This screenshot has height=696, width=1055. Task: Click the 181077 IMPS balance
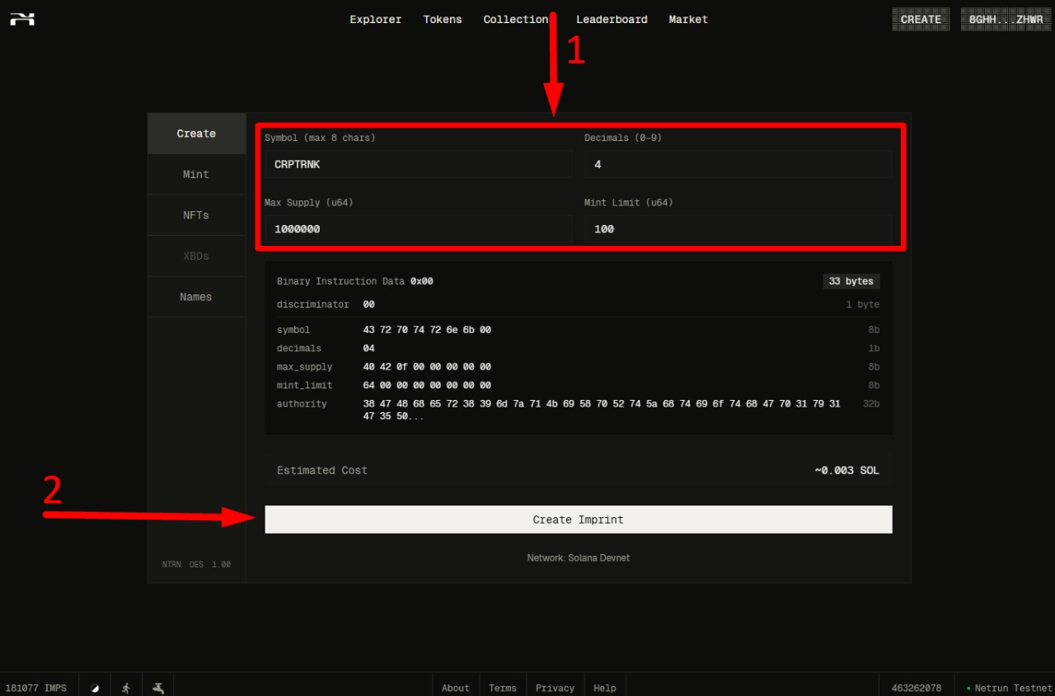[36, 688]
